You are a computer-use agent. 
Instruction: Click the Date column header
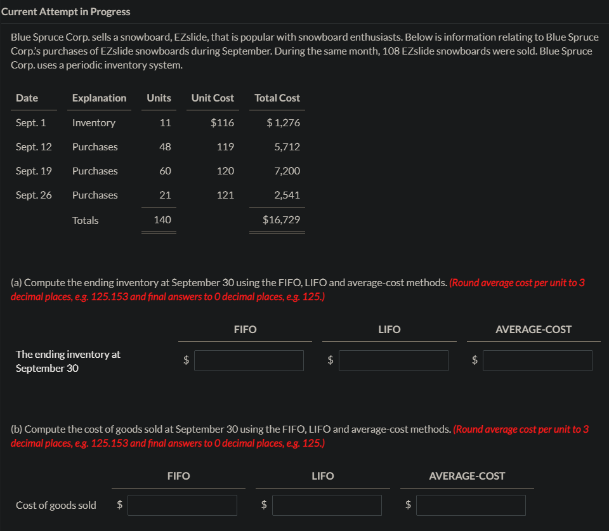coord(25,98)
